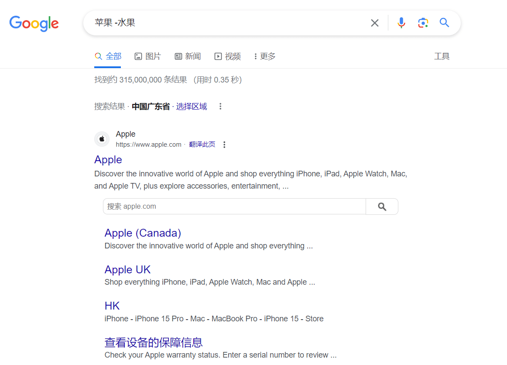Viewport: 507px width, 365px height.
Task: Click the https://www.apple.com URL
Action: tap(148, 145)
